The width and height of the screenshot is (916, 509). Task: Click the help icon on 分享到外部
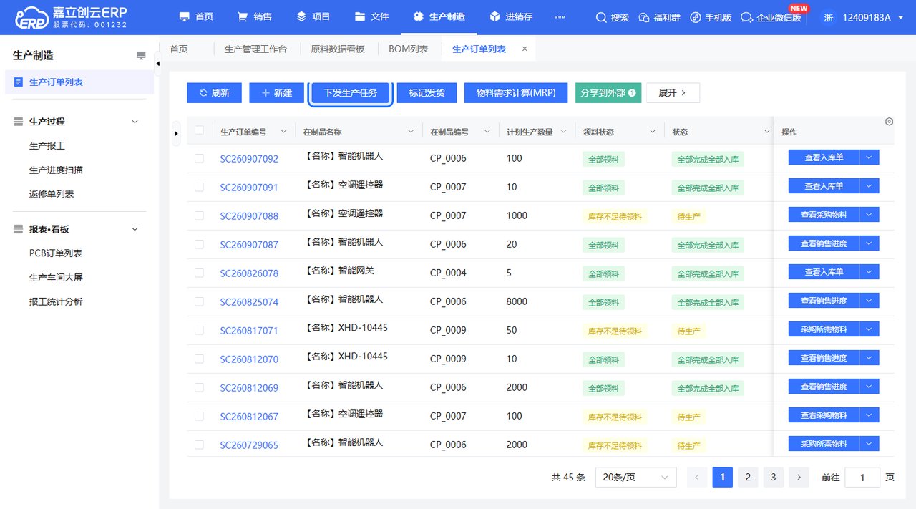coord(632,93)
